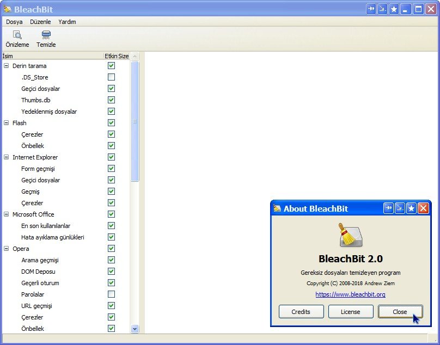This screenshot has height=345, width=440.
Task: Uncheck Internet Explorer Geçmiş checkbox
Action: point(112,192)
